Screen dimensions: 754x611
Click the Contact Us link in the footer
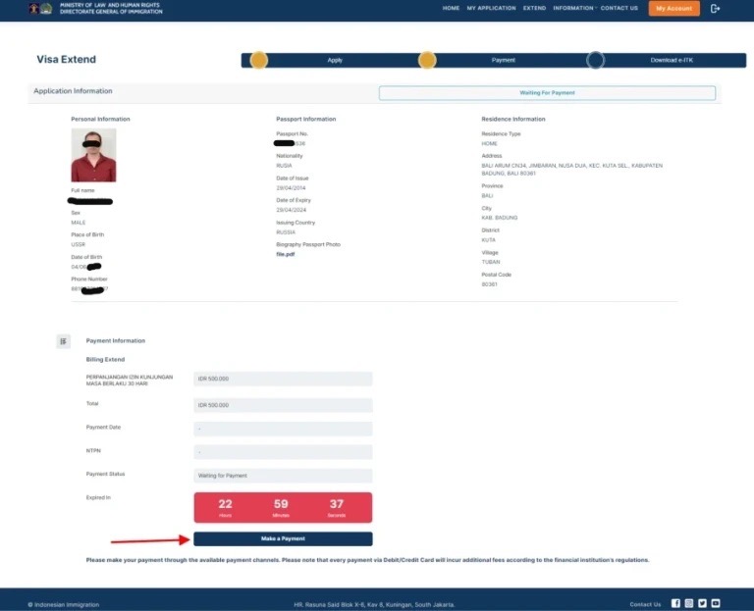click(645, 604)
